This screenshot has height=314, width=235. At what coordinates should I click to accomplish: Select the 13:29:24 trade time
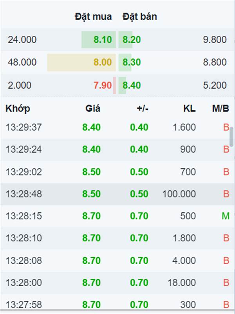click(24, 150)
